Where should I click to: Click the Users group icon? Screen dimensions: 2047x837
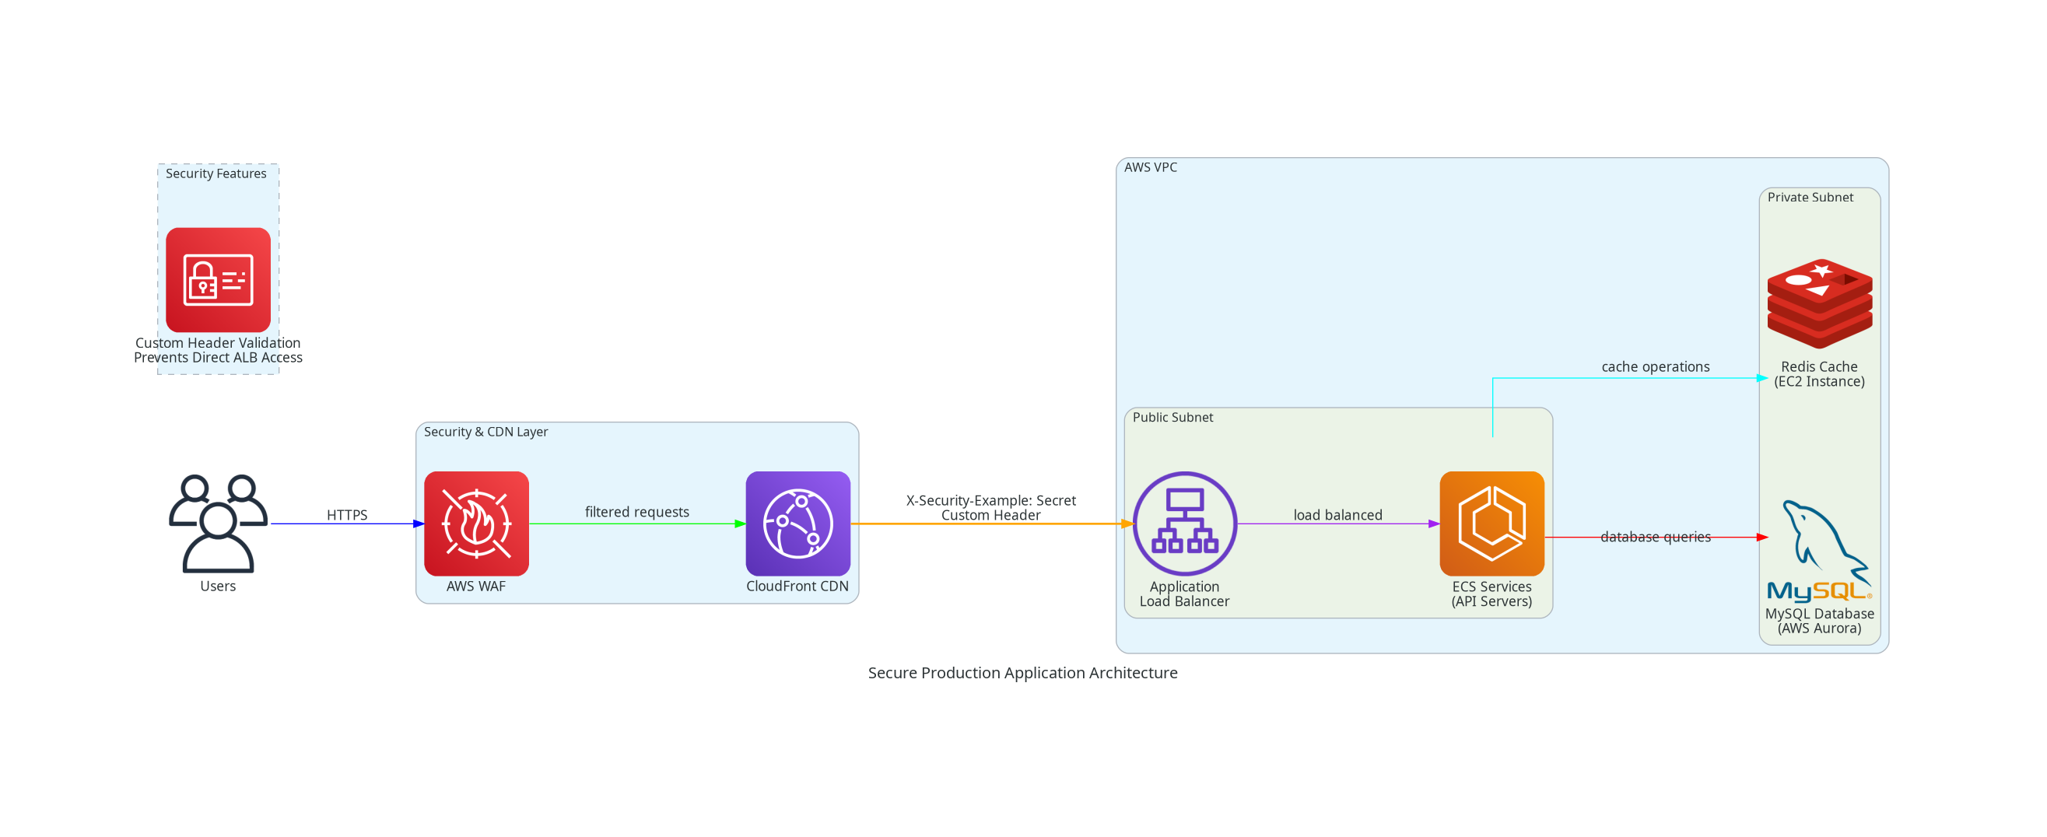point(218,524)
